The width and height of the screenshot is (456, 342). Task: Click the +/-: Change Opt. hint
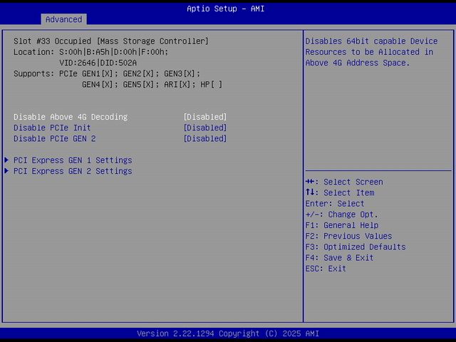tap(342, 214)
